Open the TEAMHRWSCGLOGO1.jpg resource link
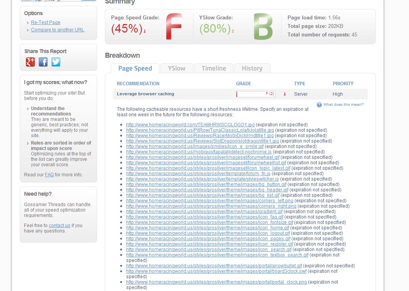This screenshot has width=409, height=291. (190, 125)
